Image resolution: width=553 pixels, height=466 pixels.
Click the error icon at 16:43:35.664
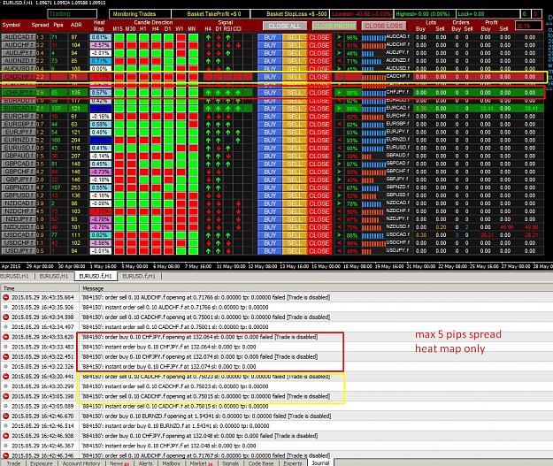5,297
